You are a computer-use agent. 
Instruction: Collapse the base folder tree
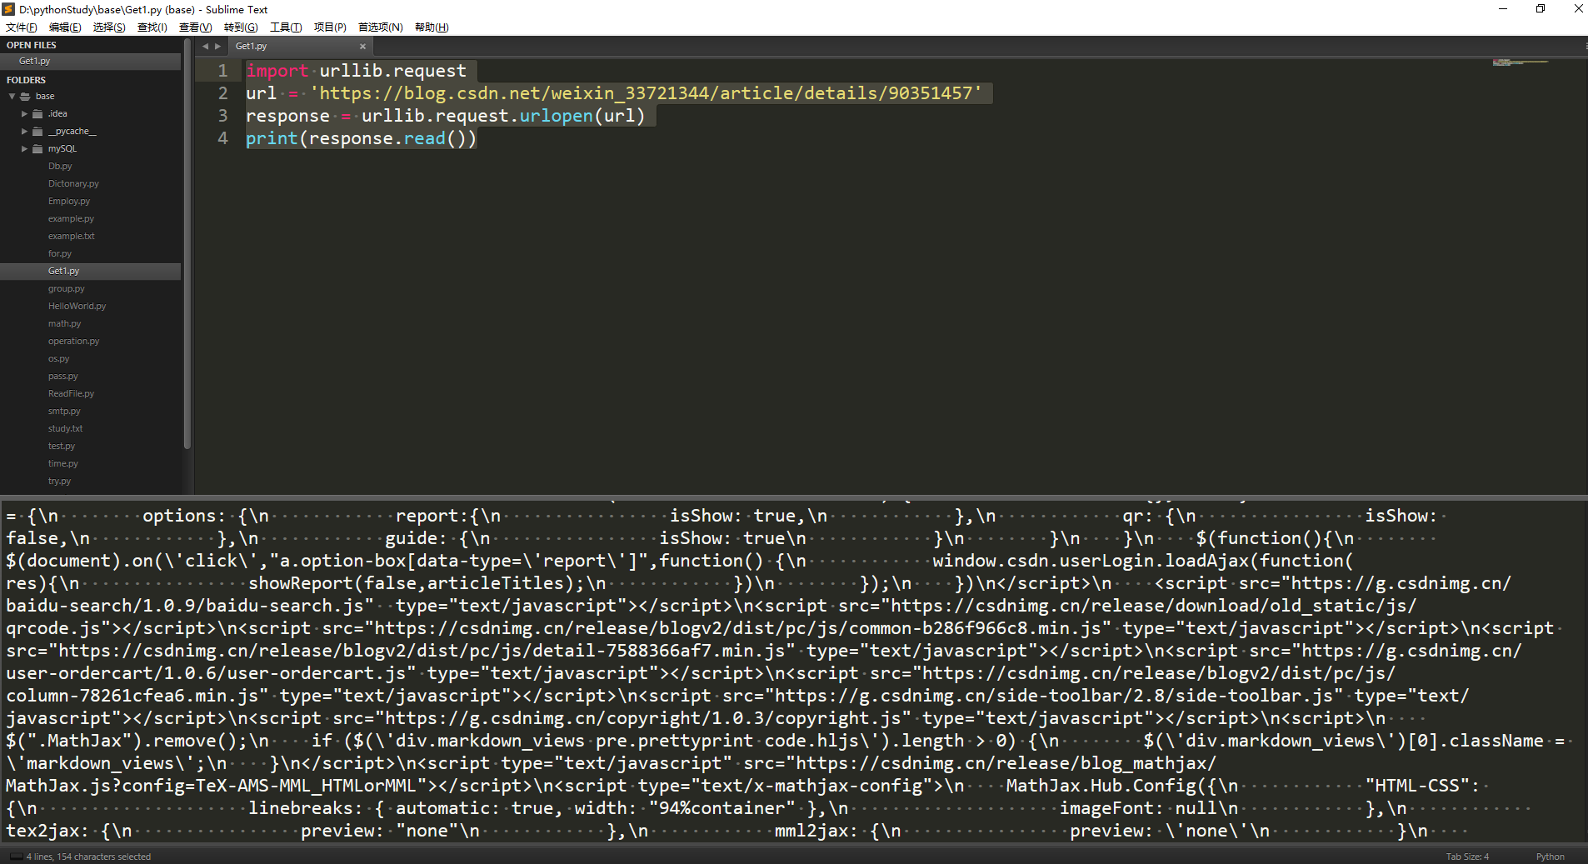tap(12, 95)
